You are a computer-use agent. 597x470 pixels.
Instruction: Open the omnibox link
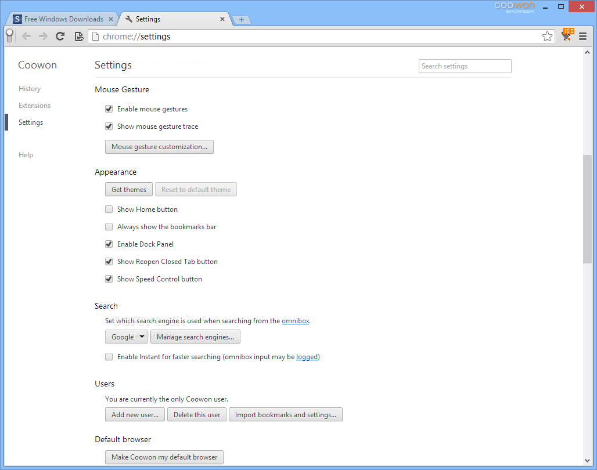point(296,321)
